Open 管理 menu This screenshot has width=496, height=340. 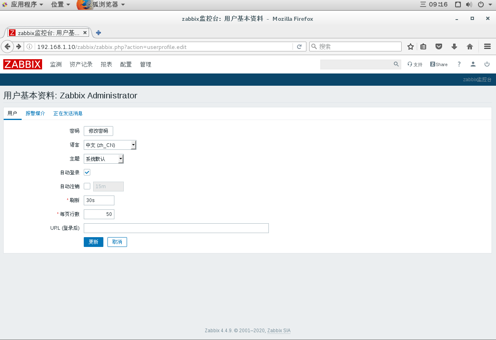pos(145,64)
